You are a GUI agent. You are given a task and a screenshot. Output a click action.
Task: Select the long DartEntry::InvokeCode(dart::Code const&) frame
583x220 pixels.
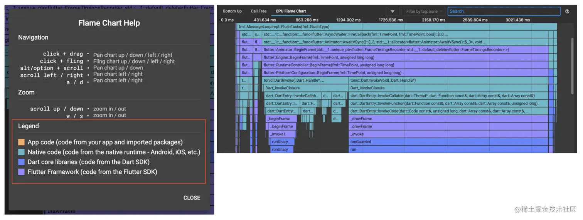point(448,111)
